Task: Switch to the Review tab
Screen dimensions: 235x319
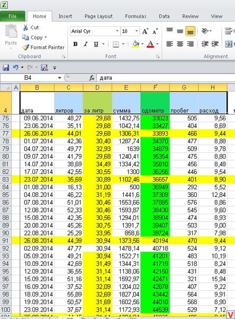Action: pyautogui.click(x=190, y=17)
